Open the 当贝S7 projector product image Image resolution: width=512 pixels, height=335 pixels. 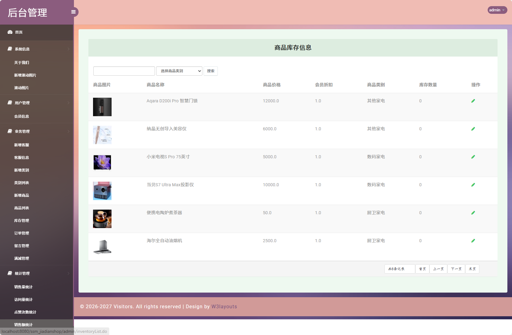(102, 191)
